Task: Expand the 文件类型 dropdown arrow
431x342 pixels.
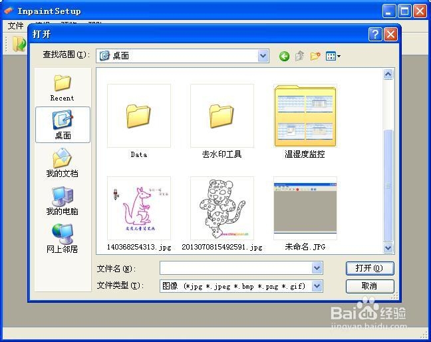Action: [x=317, y=286]
